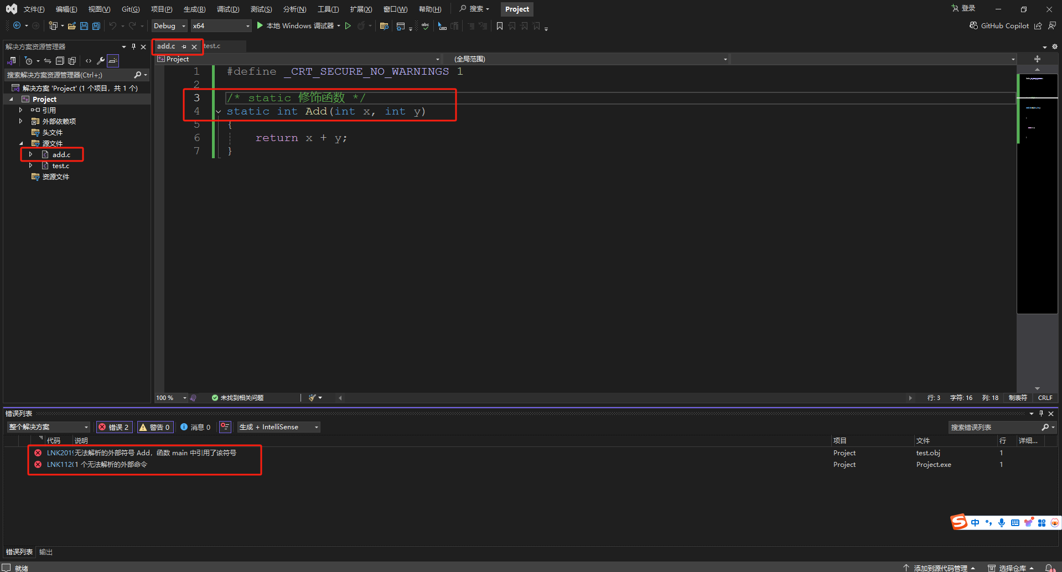Collapse the Add function code fold arrow
1062x572 pixels.
tap(219, 112)
